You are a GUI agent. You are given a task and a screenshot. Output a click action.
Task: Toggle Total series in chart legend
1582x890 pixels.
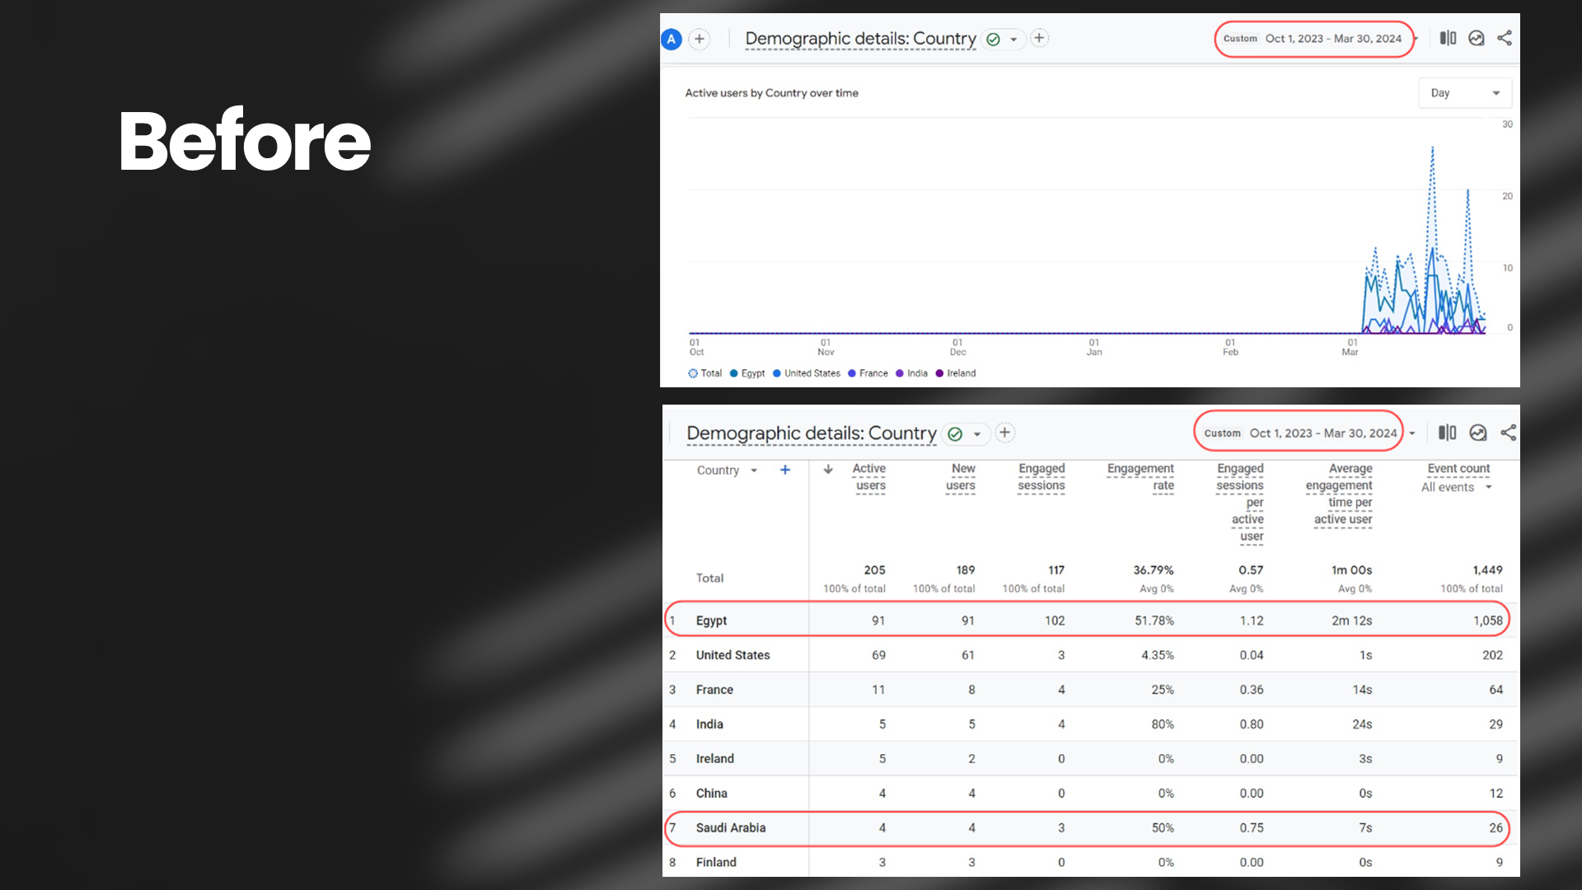click(x=705, y=373)
